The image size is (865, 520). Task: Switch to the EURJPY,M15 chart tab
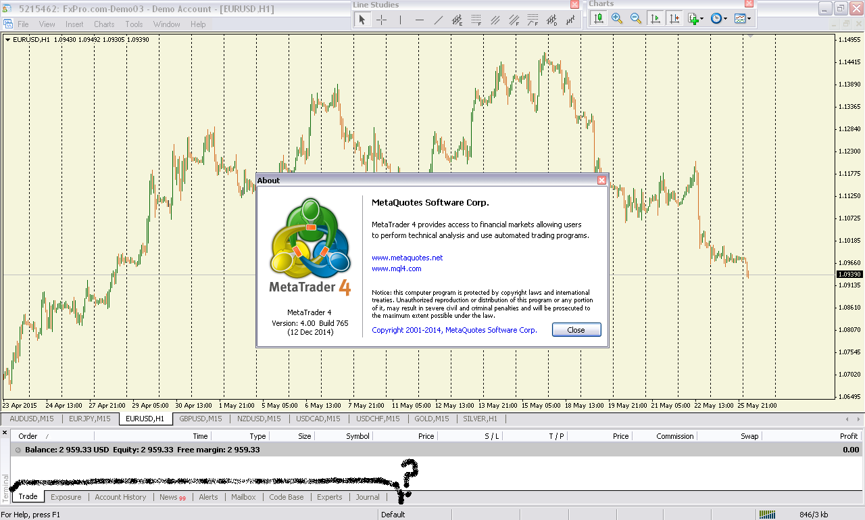[x=89, y=419]
